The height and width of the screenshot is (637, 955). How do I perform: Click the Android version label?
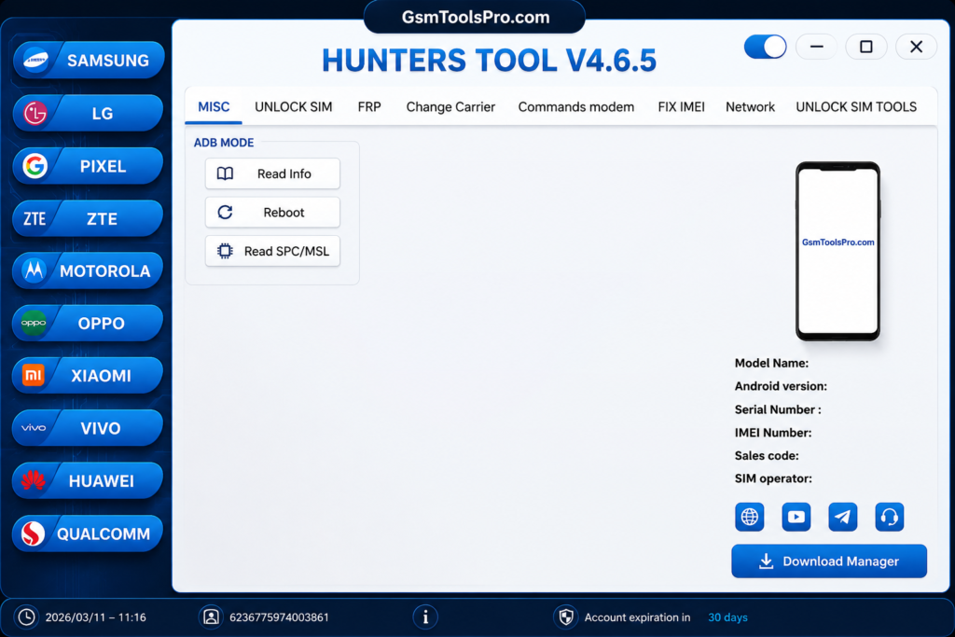point(781,386)
